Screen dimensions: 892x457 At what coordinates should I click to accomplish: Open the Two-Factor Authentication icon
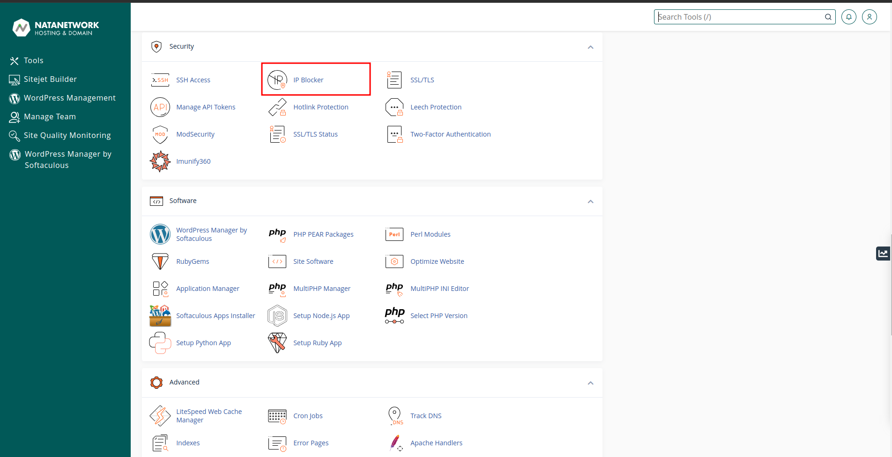tap(394, 134)
